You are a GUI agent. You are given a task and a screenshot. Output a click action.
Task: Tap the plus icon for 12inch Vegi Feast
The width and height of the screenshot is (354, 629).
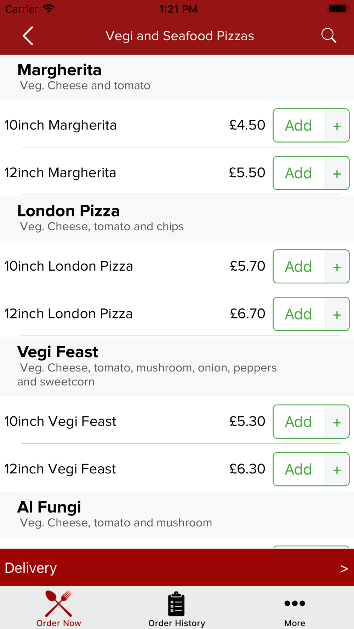point(337,469)
